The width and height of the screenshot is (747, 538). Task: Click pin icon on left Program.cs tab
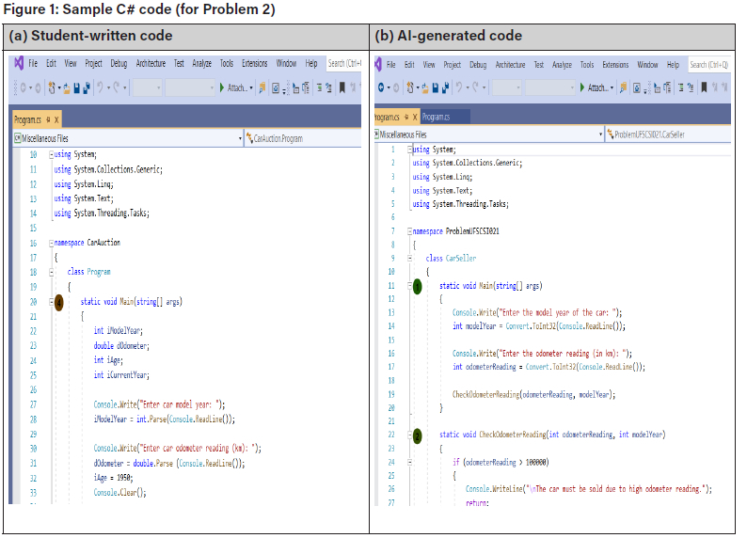(47, 119)
